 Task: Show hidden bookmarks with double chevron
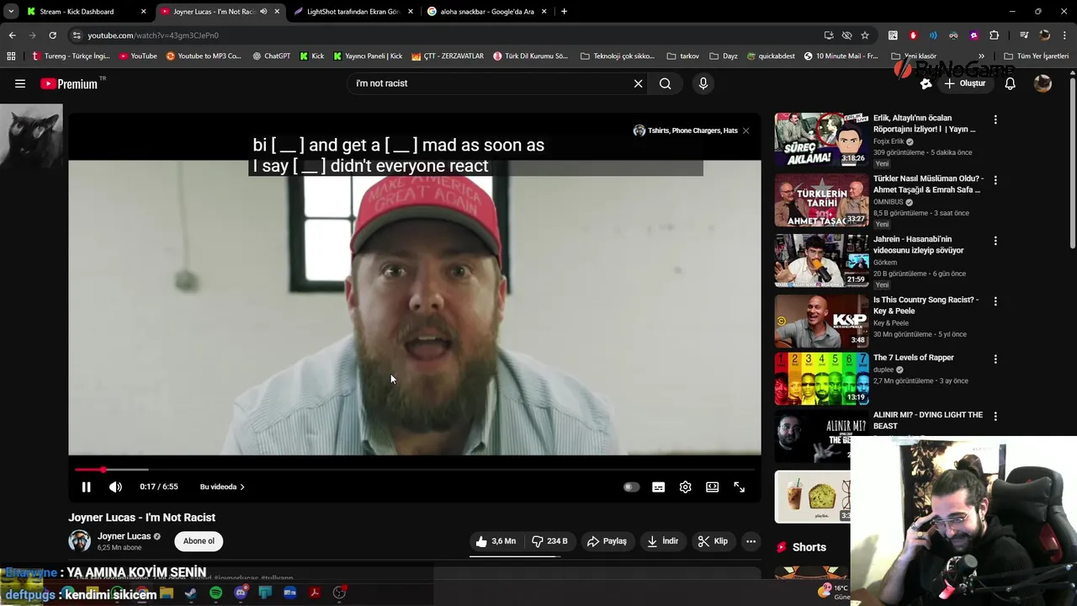(x=981, y=56)
